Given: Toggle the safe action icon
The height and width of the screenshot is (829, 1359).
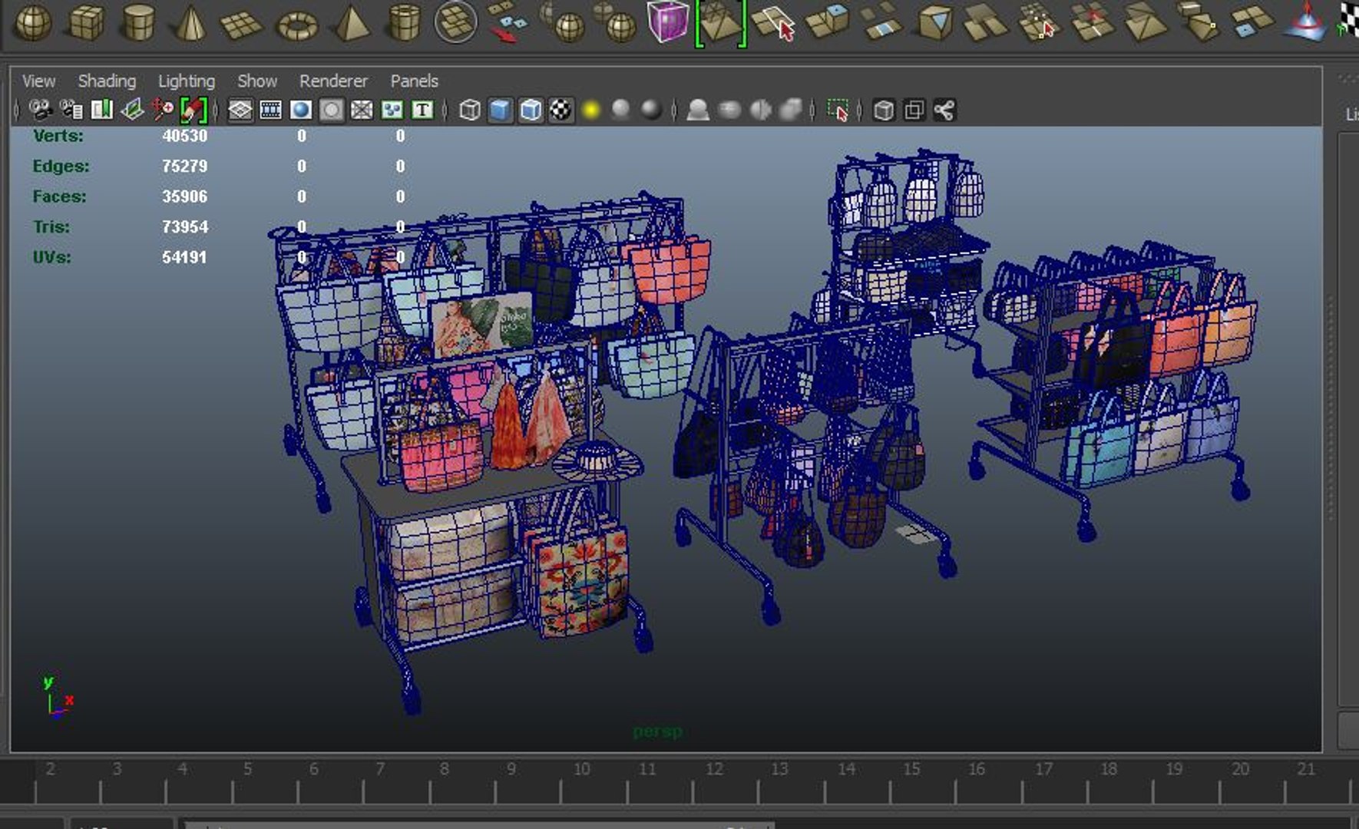Looking at the screenshot, I should coord(392,110).
